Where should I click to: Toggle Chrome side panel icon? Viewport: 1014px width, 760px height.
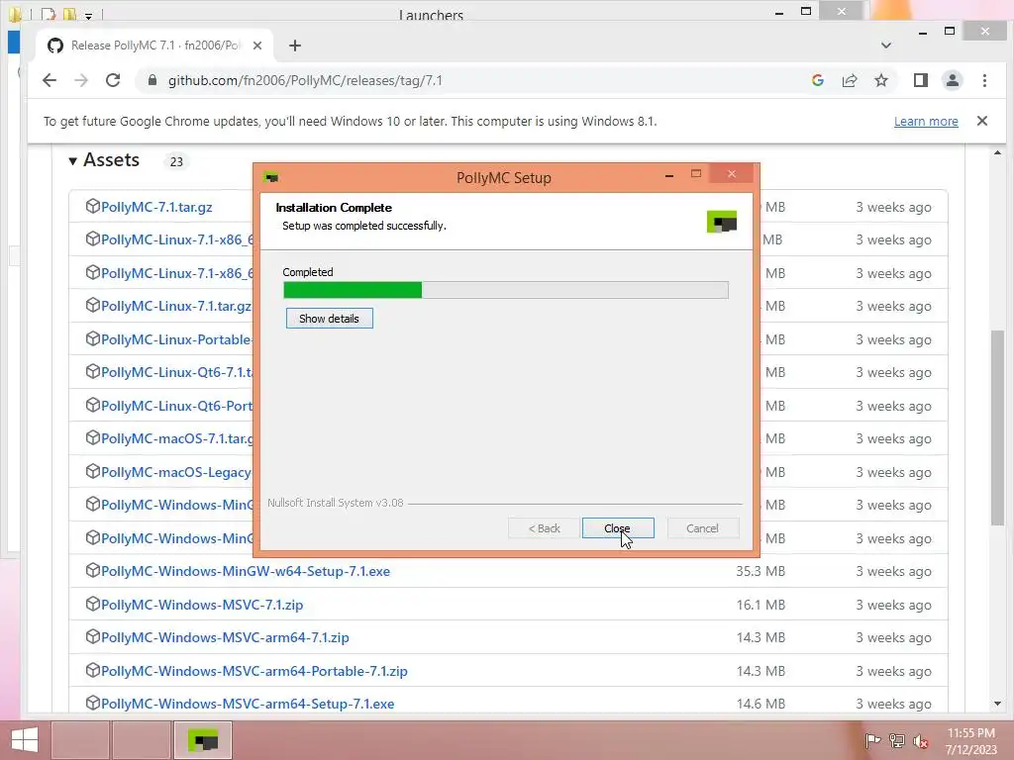pos(921,80)
